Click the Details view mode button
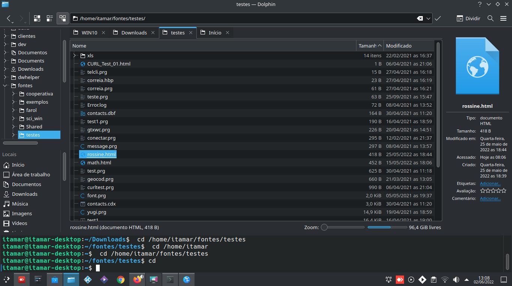The width and height of the screenshot is (512, 286). [x=62, y=18]
